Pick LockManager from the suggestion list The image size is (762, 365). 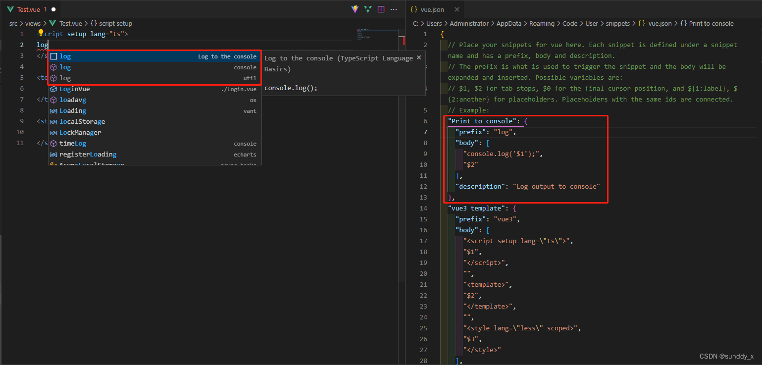point(154,133)
